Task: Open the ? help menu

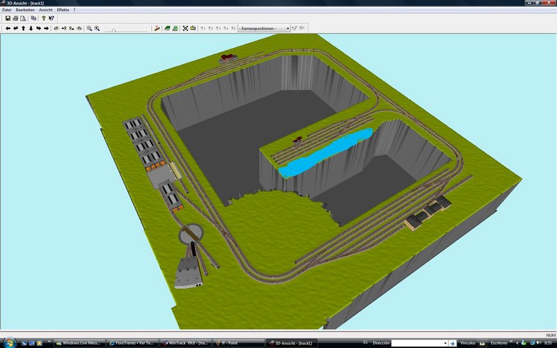Action: 74,10
